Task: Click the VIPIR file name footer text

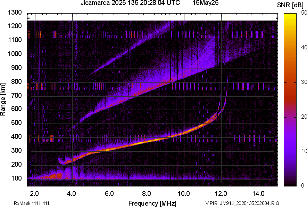Action: point(242,203)
